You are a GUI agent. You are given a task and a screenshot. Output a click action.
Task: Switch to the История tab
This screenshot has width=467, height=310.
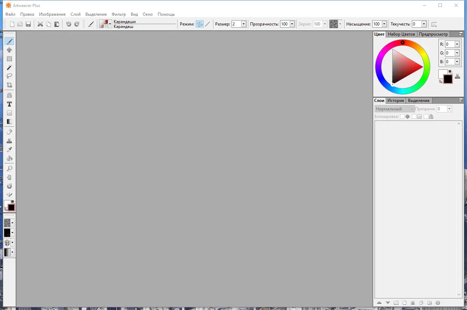coord(396,101)
